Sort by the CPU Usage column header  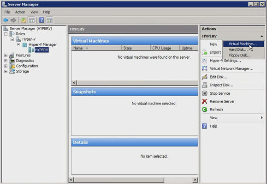tap(165, 48)
